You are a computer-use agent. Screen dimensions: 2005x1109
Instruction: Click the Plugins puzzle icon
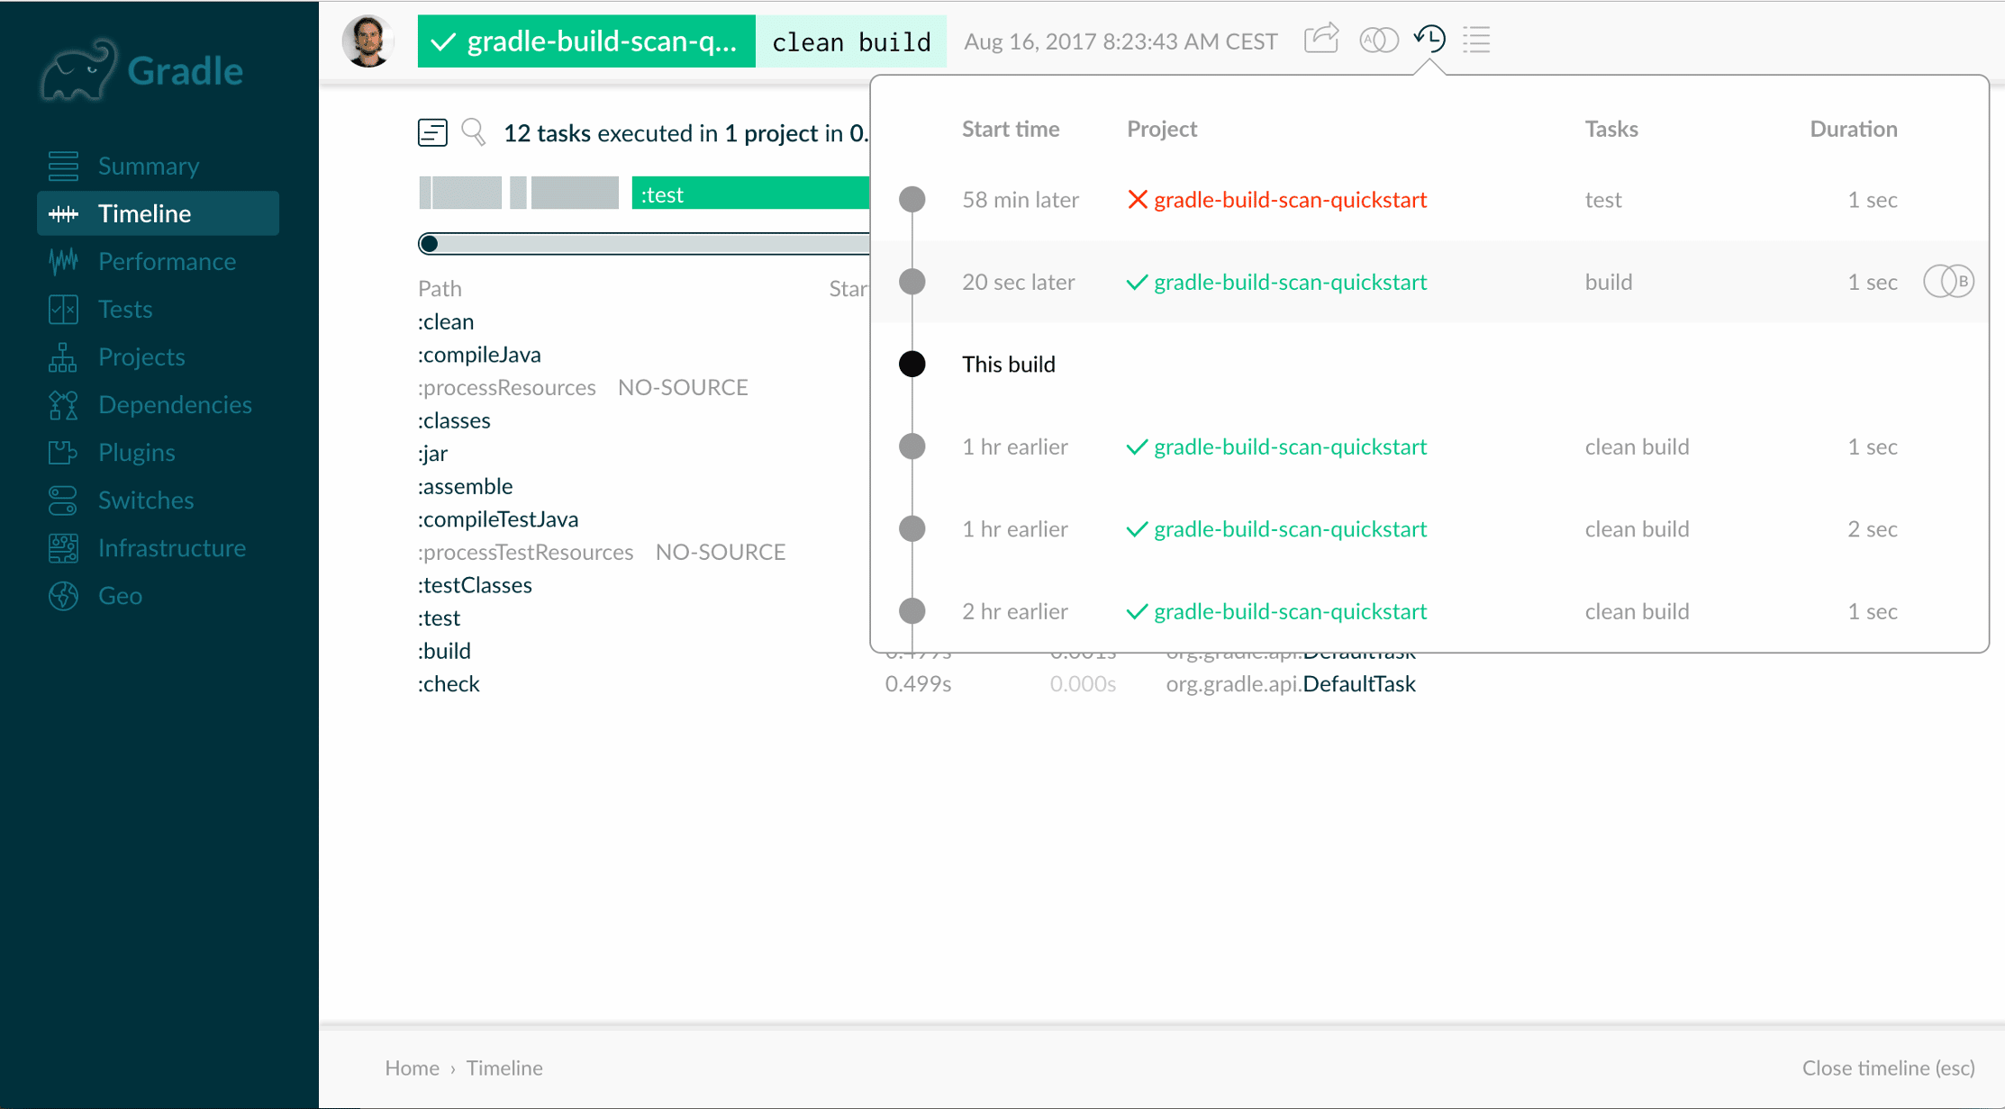pos(63,452)
